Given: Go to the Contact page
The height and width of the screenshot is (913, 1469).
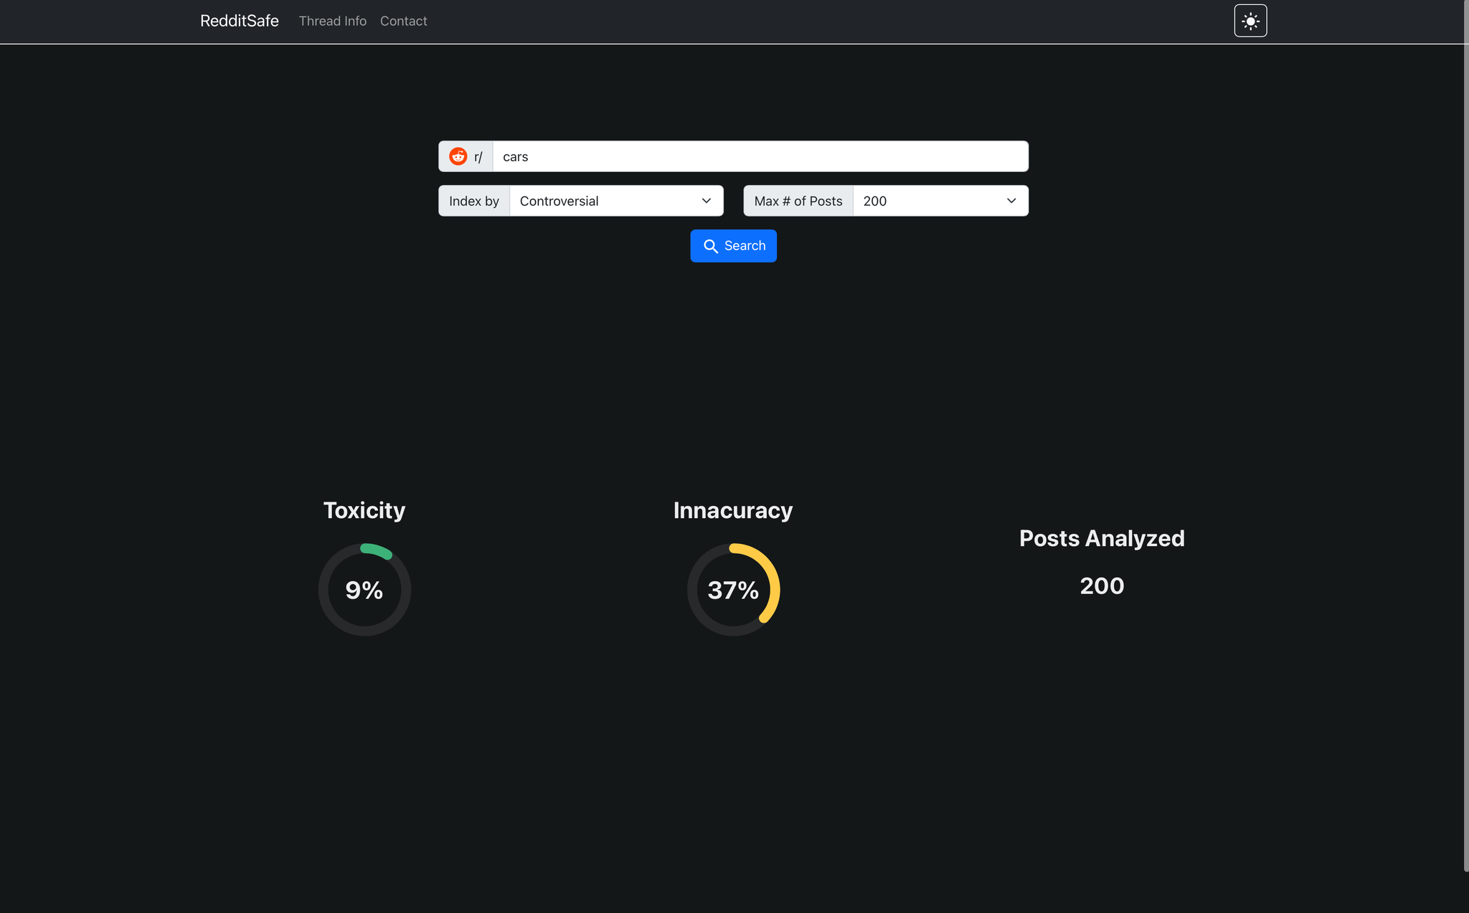Looking at the screenshot, I should [x=403, y=21].
